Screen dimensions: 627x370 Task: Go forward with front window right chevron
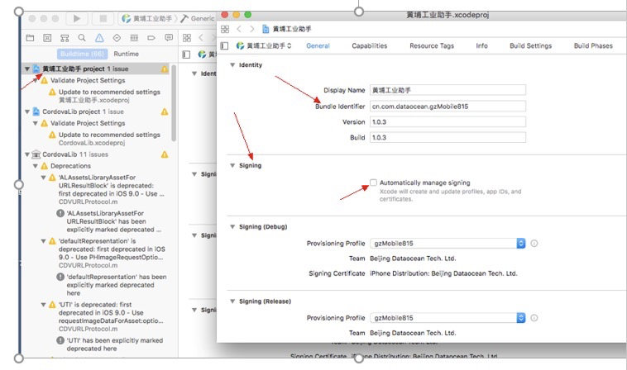coord(252,29)
